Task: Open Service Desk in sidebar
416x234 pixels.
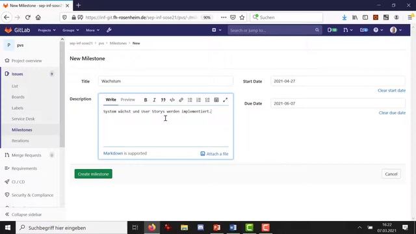Action: pyautogui.click(x=23, y=118)
